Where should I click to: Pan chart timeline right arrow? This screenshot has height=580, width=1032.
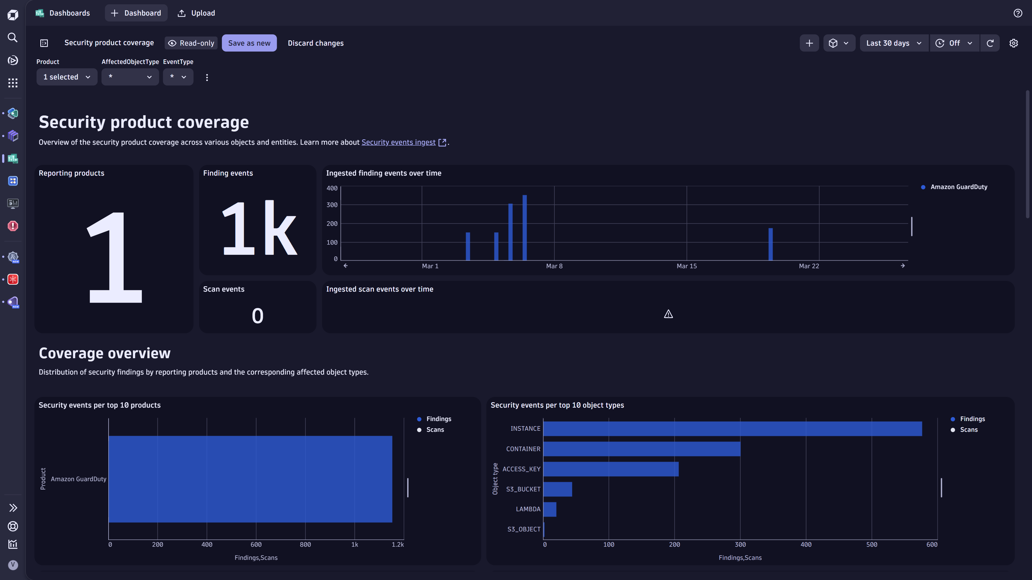[x=903, y=266]
